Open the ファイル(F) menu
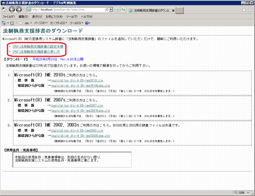The image size is (255, 196). click(x=8, y=17)
